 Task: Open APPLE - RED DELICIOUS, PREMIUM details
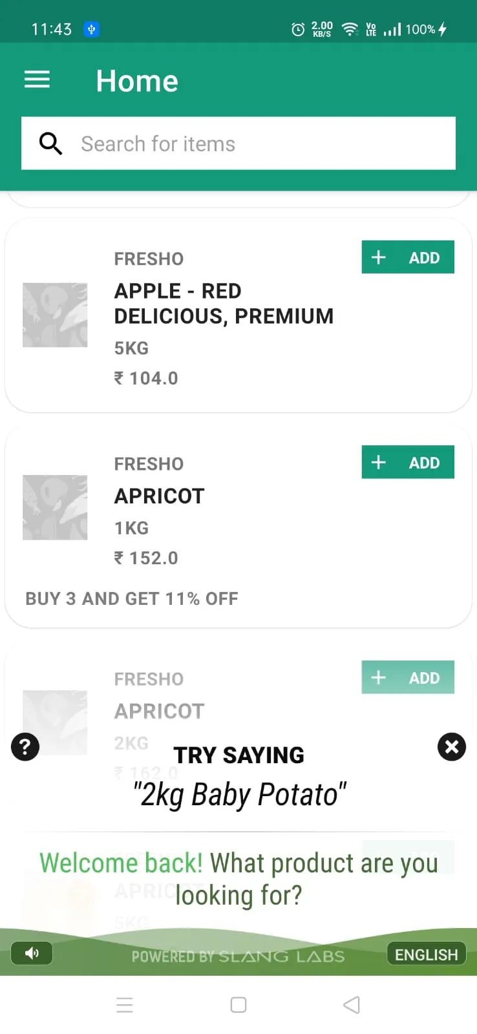coord(224,304)
